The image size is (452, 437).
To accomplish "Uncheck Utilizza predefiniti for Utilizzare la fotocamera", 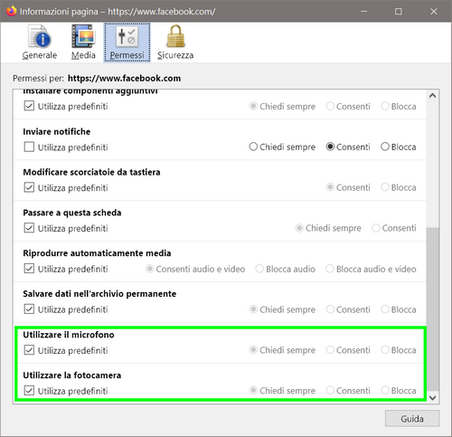I will pos(29,391).
